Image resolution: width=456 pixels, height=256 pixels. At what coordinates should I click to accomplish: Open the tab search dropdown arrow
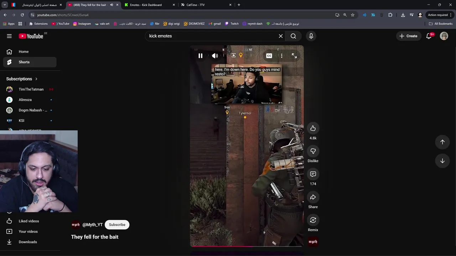click(5, 5)
